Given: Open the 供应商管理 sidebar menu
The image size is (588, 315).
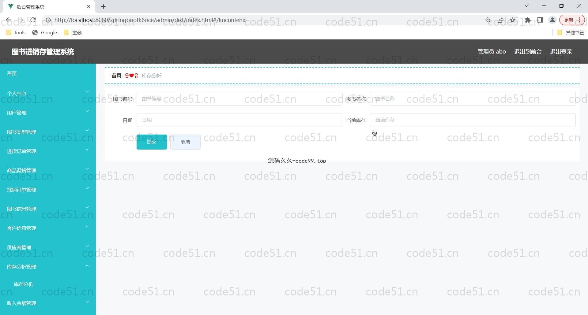Looking at the screenshot, I should coord(48,247).
